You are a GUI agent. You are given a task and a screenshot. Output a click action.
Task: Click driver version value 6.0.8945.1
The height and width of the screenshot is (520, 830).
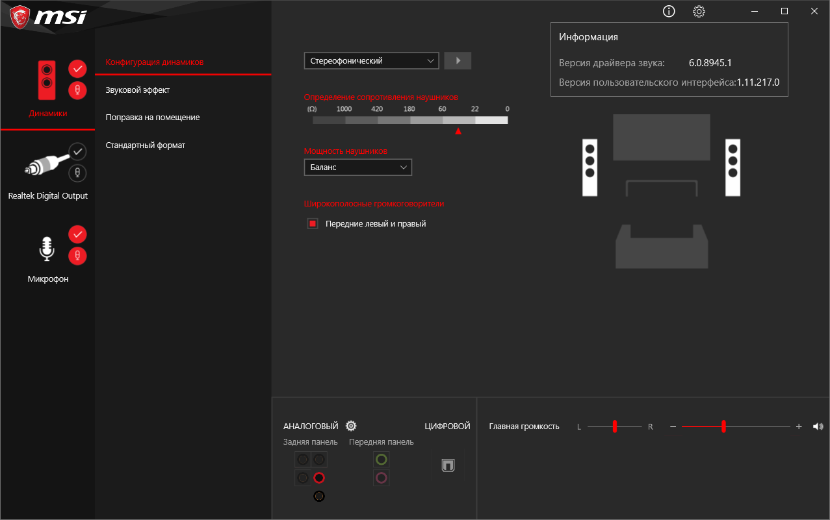710,63
